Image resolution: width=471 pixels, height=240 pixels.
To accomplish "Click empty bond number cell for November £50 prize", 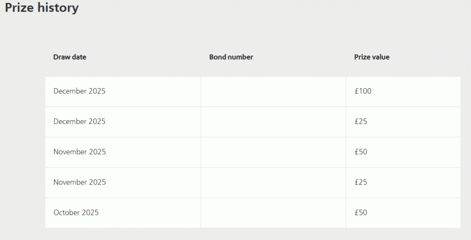I will (273, 152).
